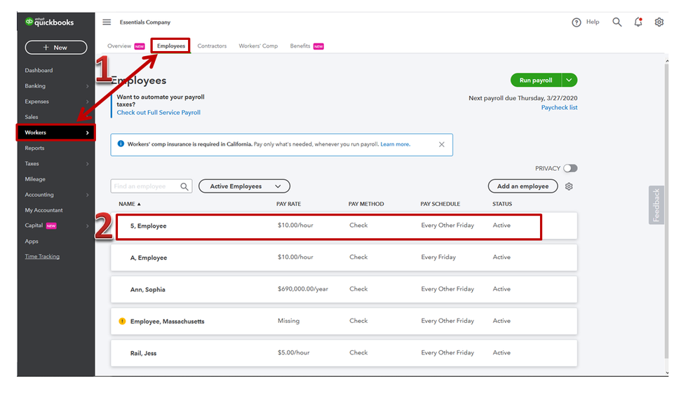700x402 pixels.
Task: Open the settings gear in header
Action: (659, 22)
